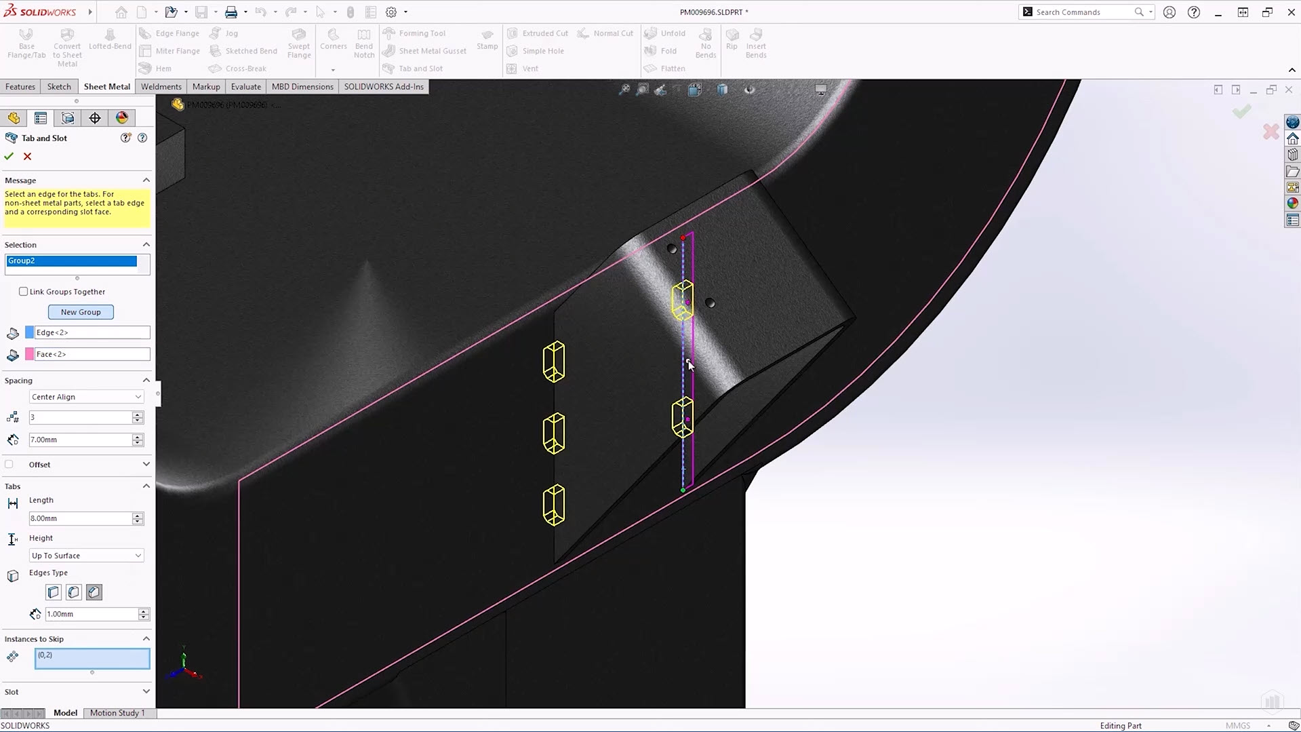This screenshot has width=1301, height=732.
Task: Open the Up To Surface height dropdown
Action: click(x=86, y=556)
